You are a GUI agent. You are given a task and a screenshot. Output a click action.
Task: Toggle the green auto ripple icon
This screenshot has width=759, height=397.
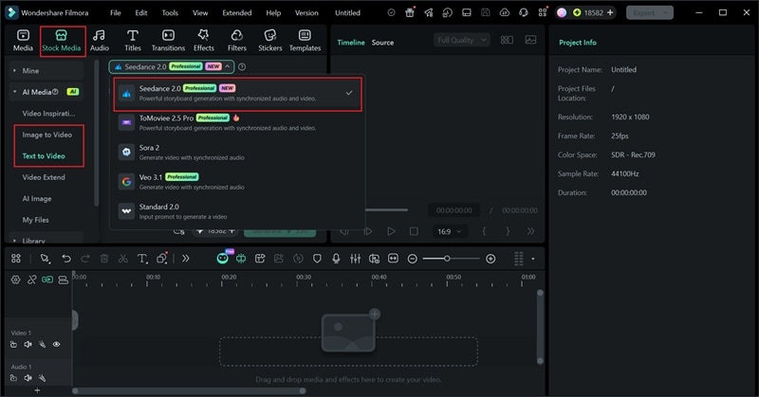[47, 280]
